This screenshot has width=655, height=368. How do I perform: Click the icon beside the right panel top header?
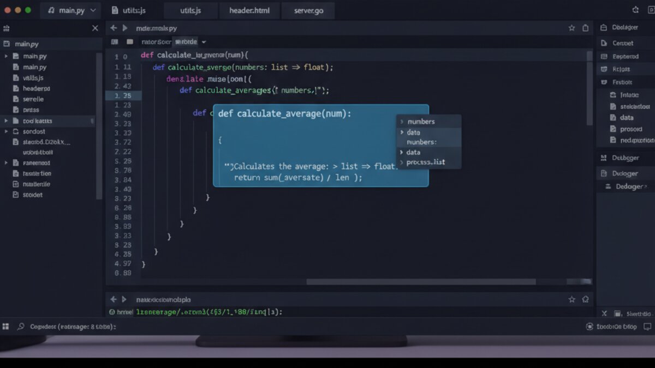click(603, 27)
